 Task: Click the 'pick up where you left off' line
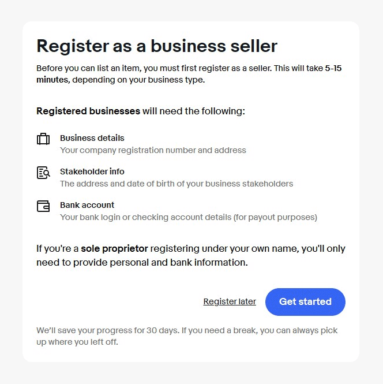tap(81, 341)
